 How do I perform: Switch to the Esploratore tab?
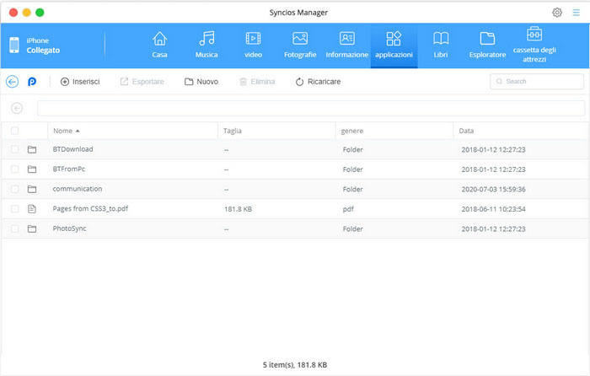pyautogui.click(x=487, y=46)
